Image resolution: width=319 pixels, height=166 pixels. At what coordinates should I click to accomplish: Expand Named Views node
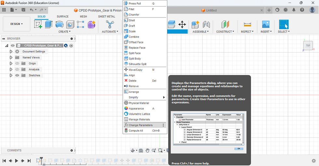click(x=11, y=58)
